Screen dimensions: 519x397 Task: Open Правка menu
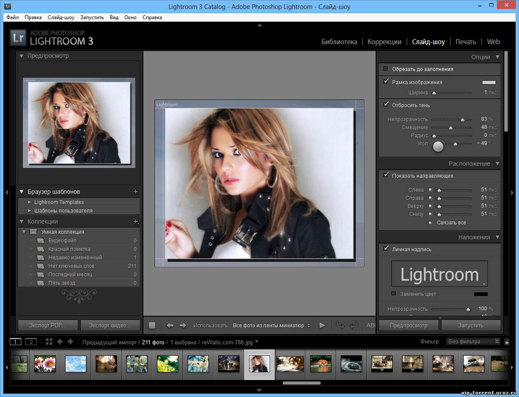pos(33,17)
